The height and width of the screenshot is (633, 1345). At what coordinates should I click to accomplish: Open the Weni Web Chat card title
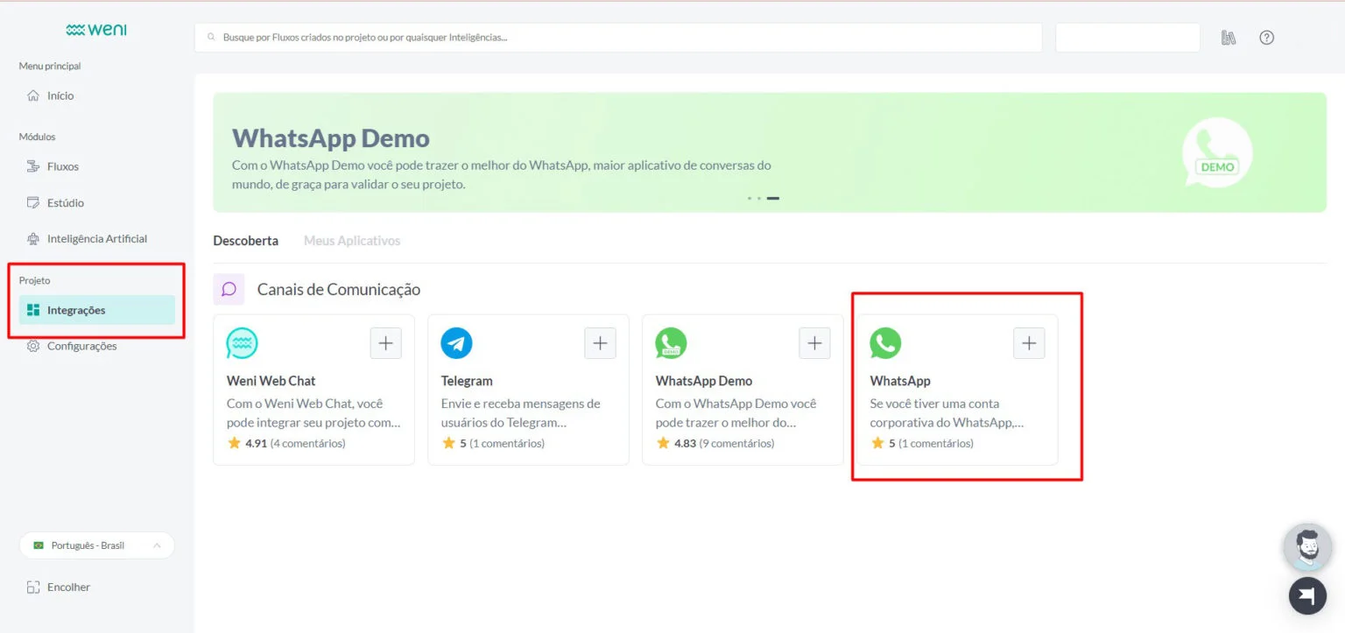click(271, 381)
